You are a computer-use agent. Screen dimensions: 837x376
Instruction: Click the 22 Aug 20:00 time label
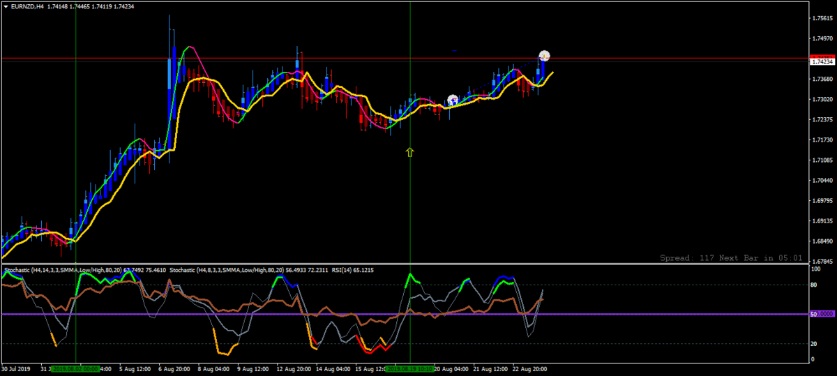[x=529, y=368]
